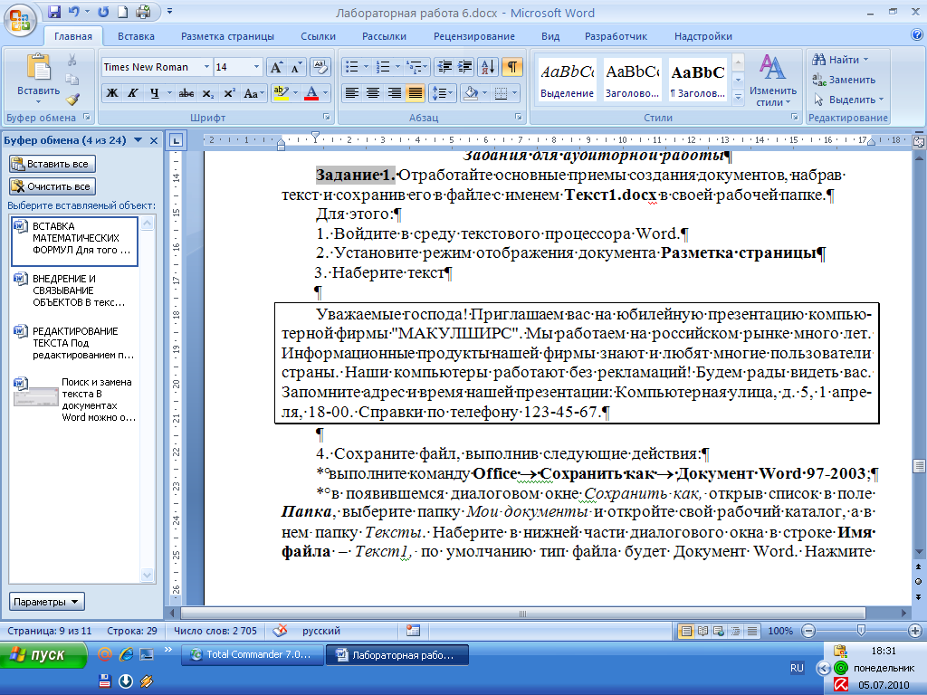Click Изменить стили button

773,81
